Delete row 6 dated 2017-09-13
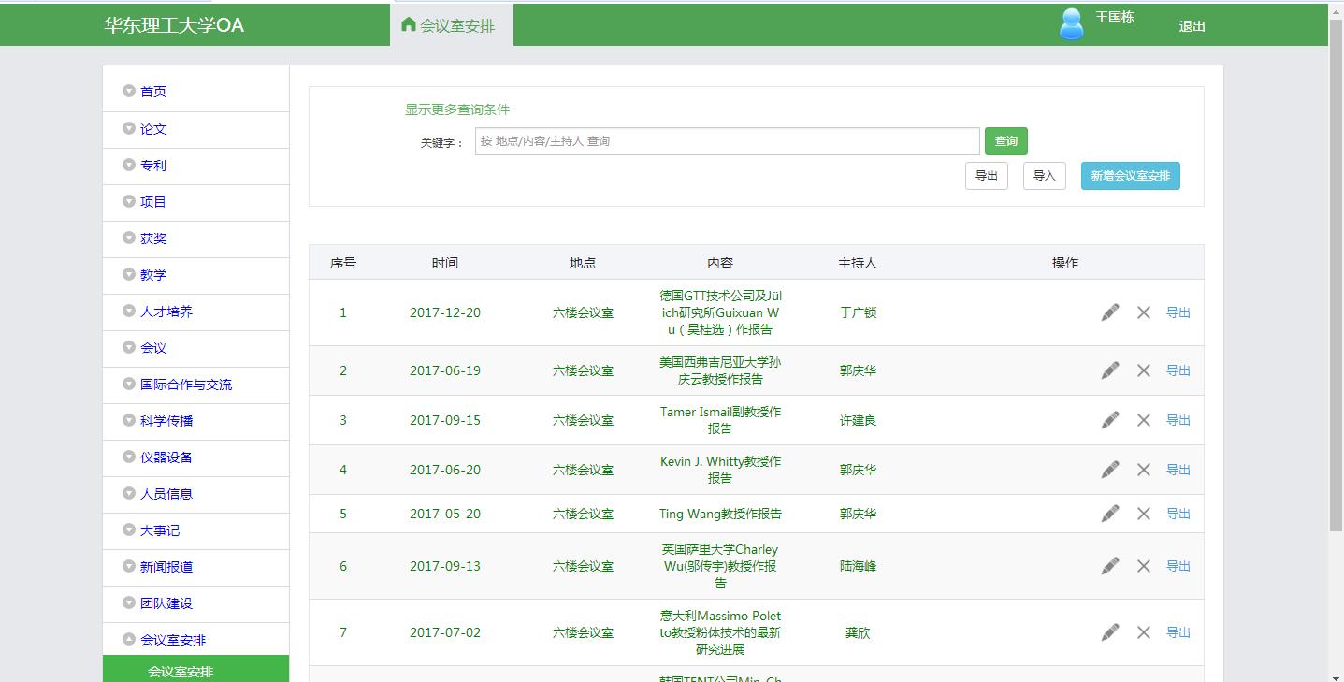This screenshot has width=1344, height=682. 1143,566
